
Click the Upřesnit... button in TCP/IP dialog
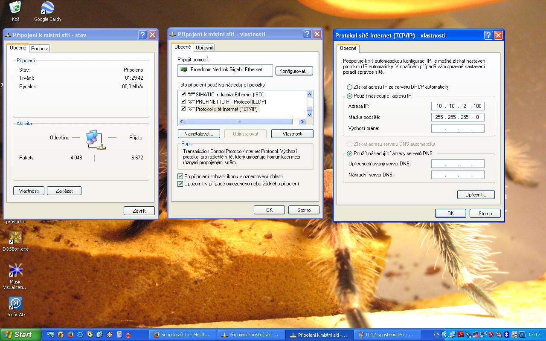click(476, 195)
